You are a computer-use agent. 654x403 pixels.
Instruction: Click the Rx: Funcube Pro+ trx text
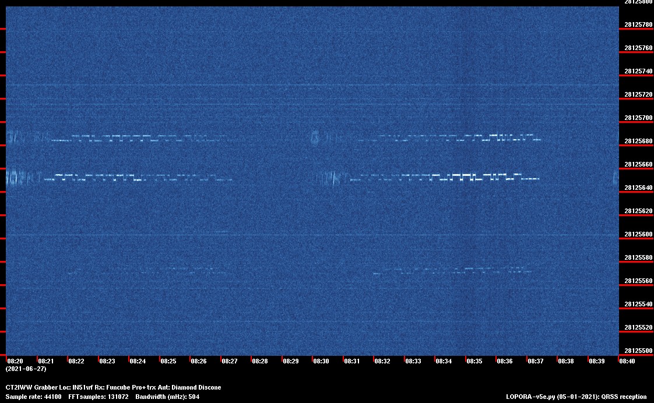tap(125, 388)
